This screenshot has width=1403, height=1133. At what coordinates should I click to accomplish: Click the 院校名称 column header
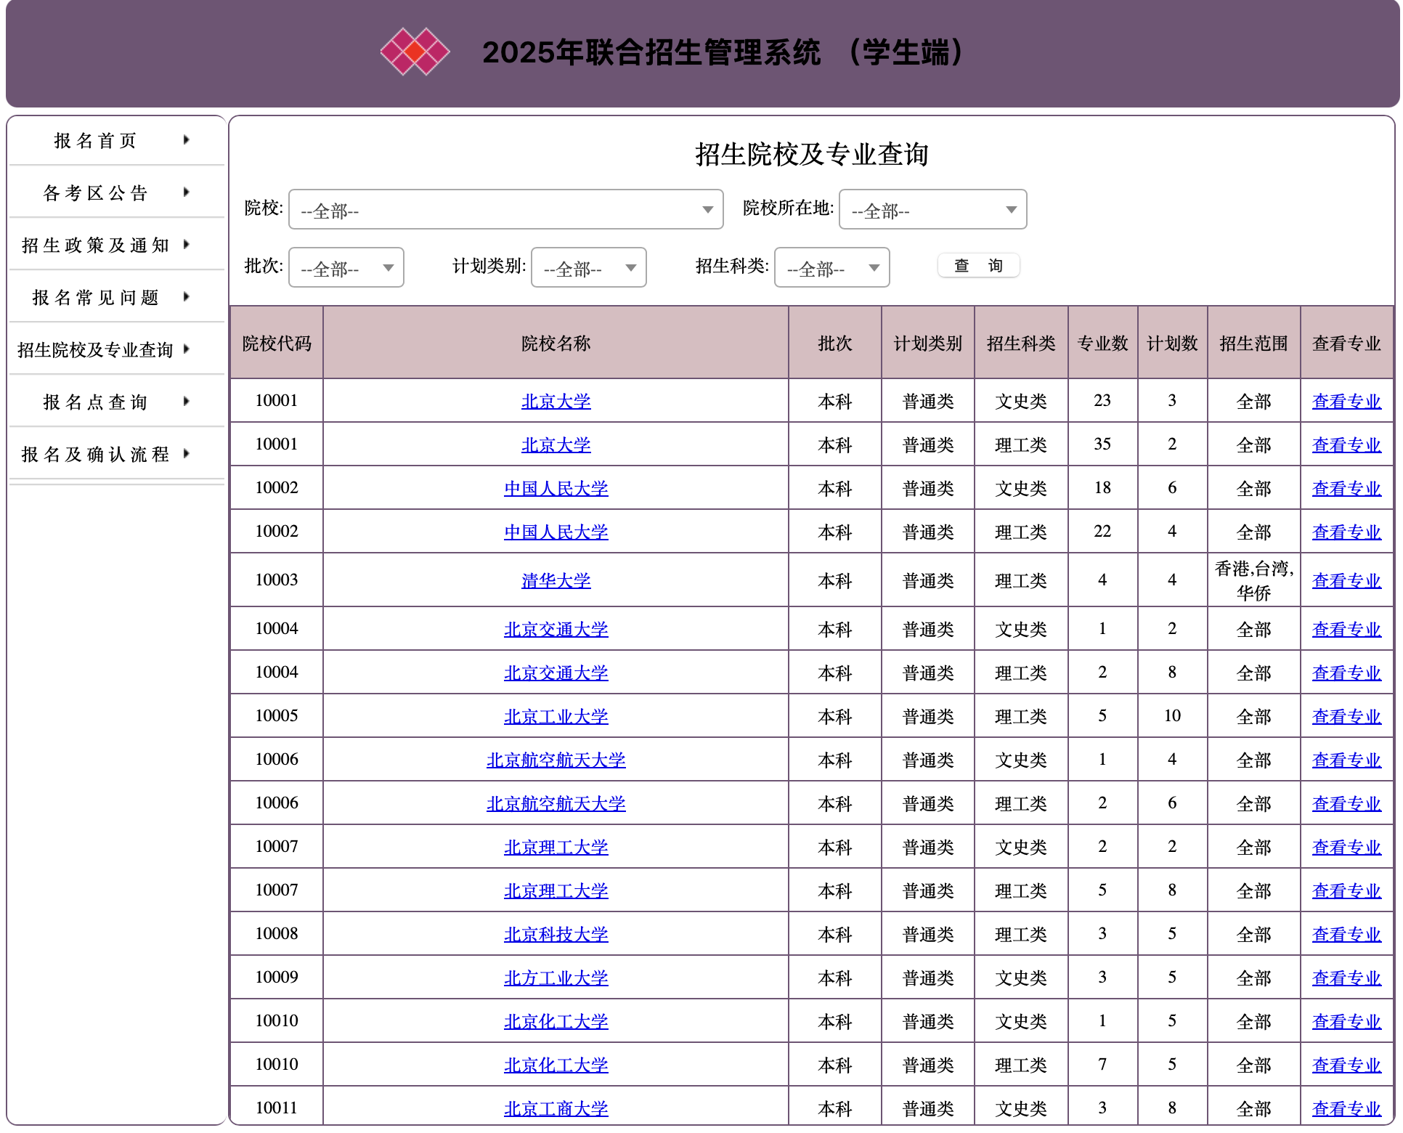click(556, 343)
